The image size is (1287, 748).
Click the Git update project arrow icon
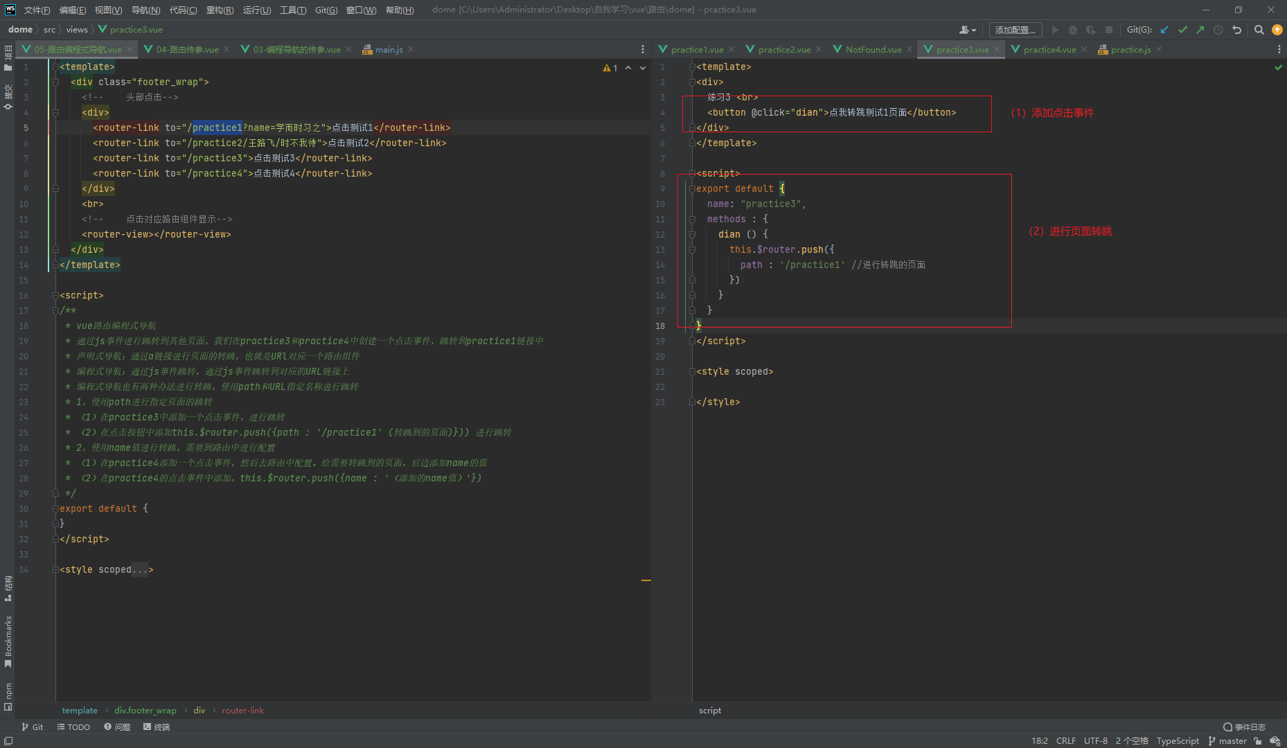(1164, 30)
